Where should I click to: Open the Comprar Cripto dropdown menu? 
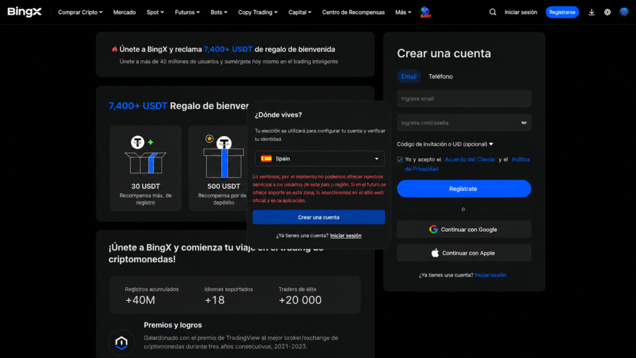[80, 12]
